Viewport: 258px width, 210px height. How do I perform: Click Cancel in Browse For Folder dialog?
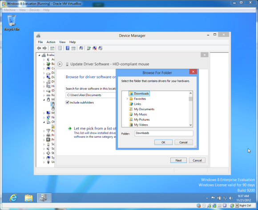click(x=183, y=143)
